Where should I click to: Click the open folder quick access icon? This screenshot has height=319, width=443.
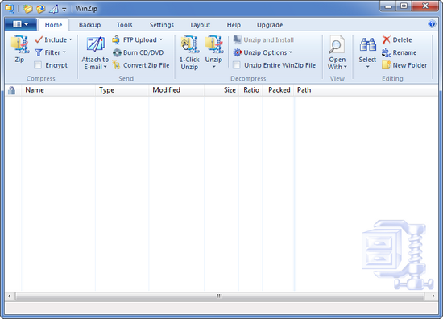(x=28, y=9)
